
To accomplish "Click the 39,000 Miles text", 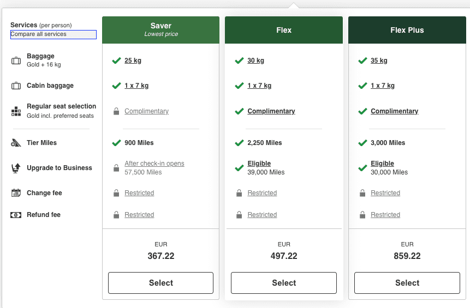I will tap(266, 172).
